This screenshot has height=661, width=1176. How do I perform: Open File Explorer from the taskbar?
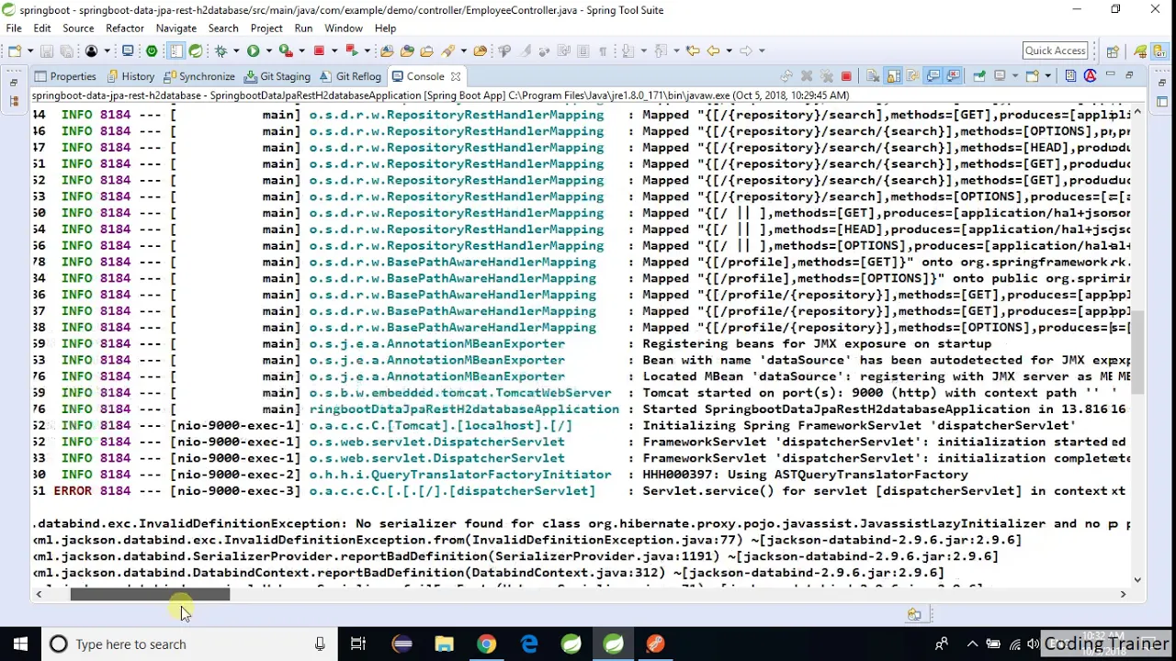click(444, 644)
